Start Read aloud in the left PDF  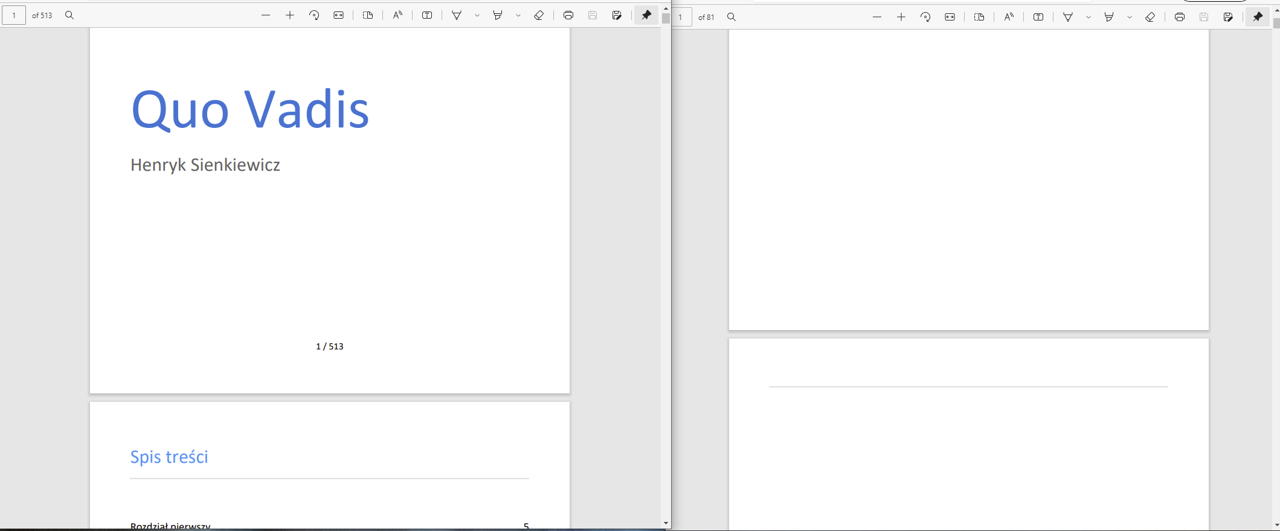397,15
